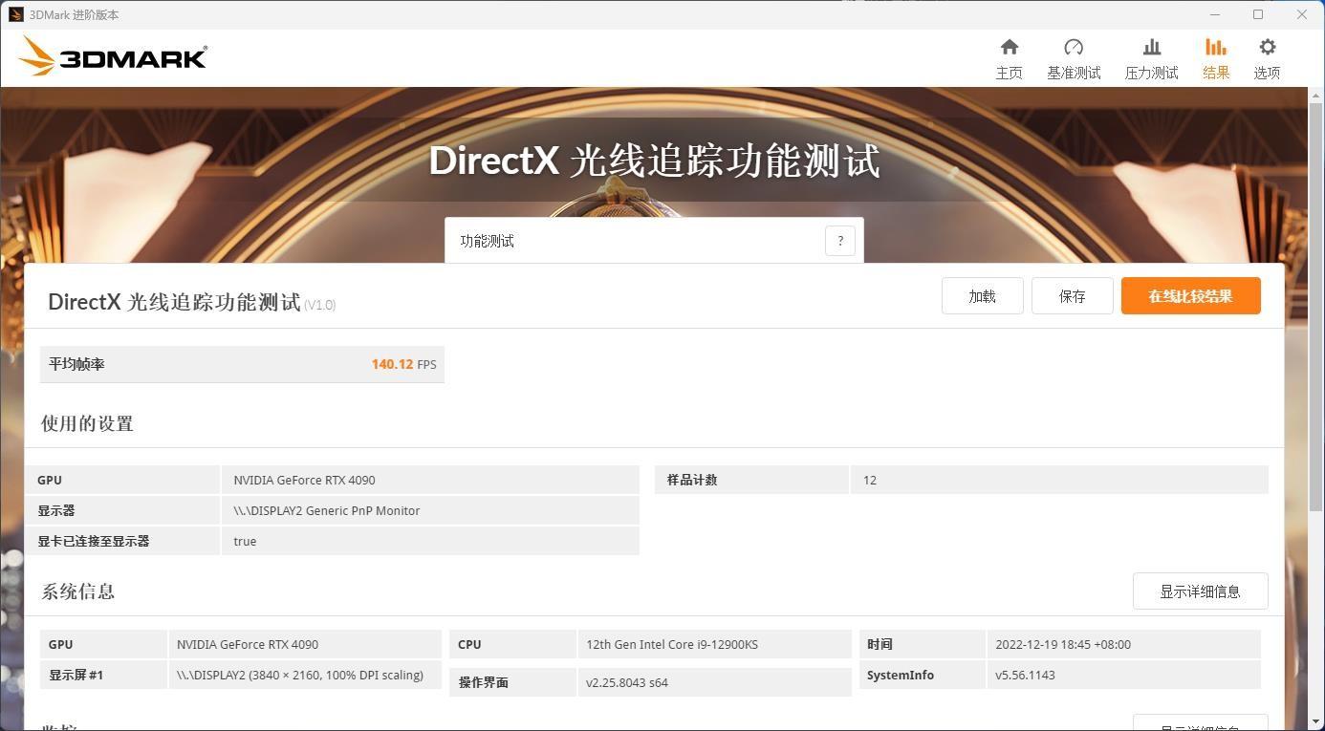Open the 主页 home icon
This screenshot has height=731, width=1325.
1009,48
